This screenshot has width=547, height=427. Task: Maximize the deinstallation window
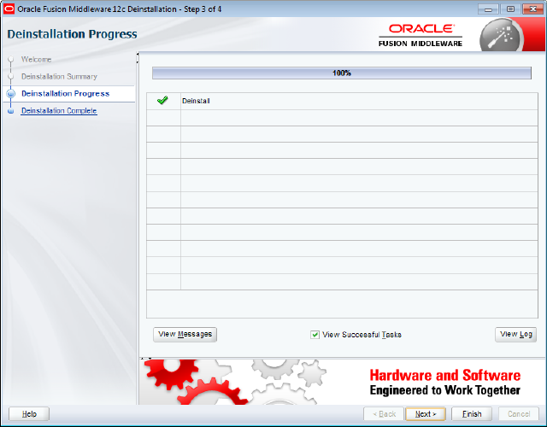(510, 9)
